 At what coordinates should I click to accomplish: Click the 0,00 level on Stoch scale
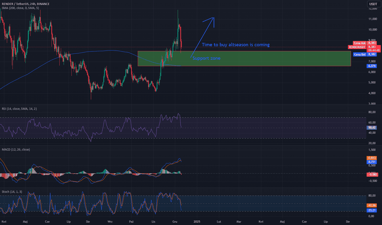click(371, 216)
